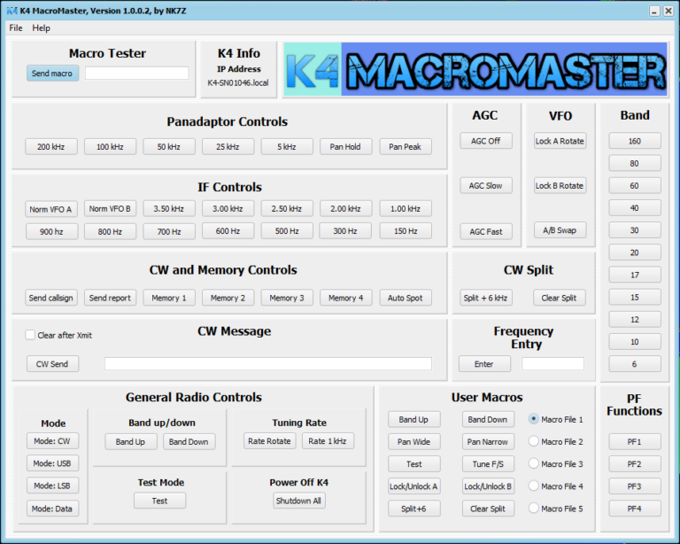
Task: Click Band Down in General Radio Controls
Action: coord(189,441)
